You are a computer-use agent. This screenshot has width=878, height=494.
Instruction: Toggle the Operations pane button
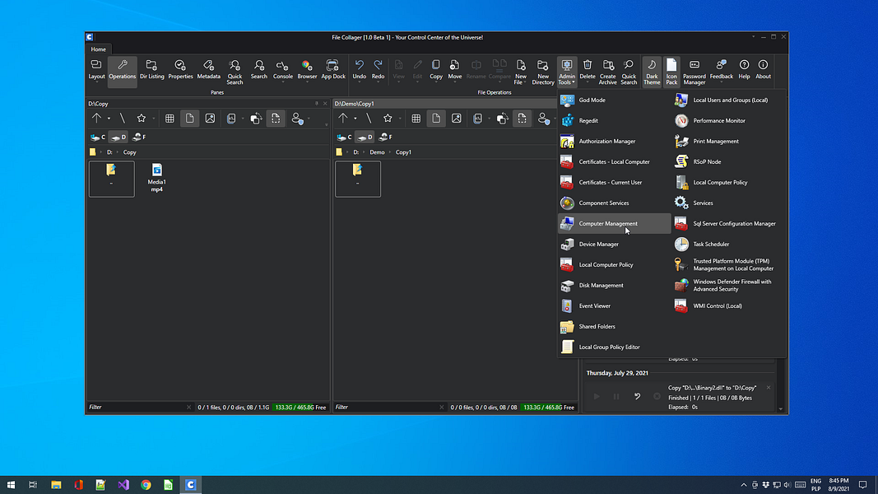pos(123,69)
